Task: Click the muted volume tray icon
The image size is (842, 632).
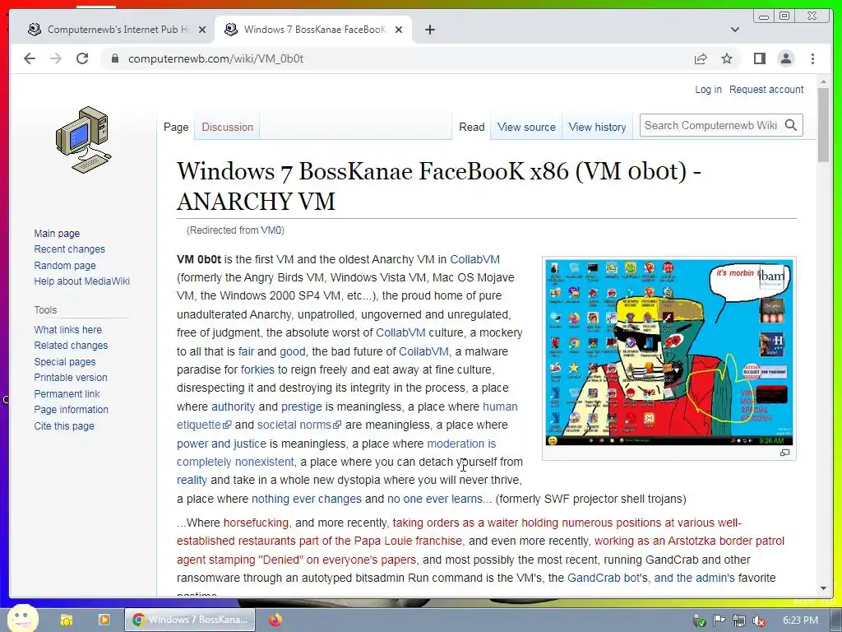Action: [x=759, y=620]
